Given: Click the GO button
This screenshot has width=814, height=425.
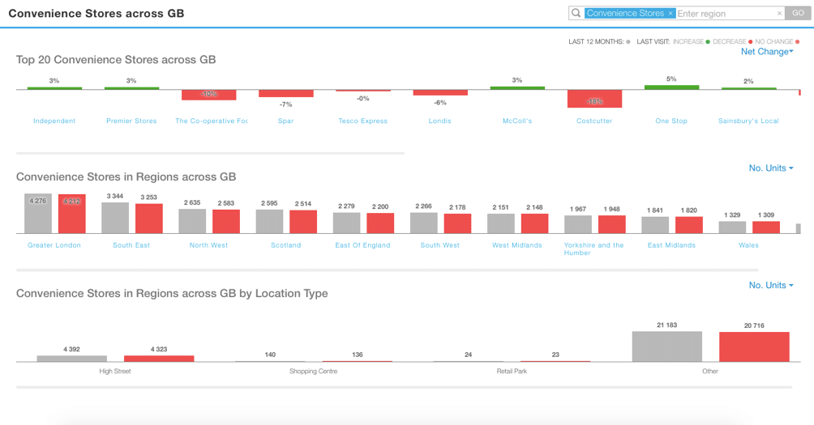Looking at the screenshot, I should 798,13.
